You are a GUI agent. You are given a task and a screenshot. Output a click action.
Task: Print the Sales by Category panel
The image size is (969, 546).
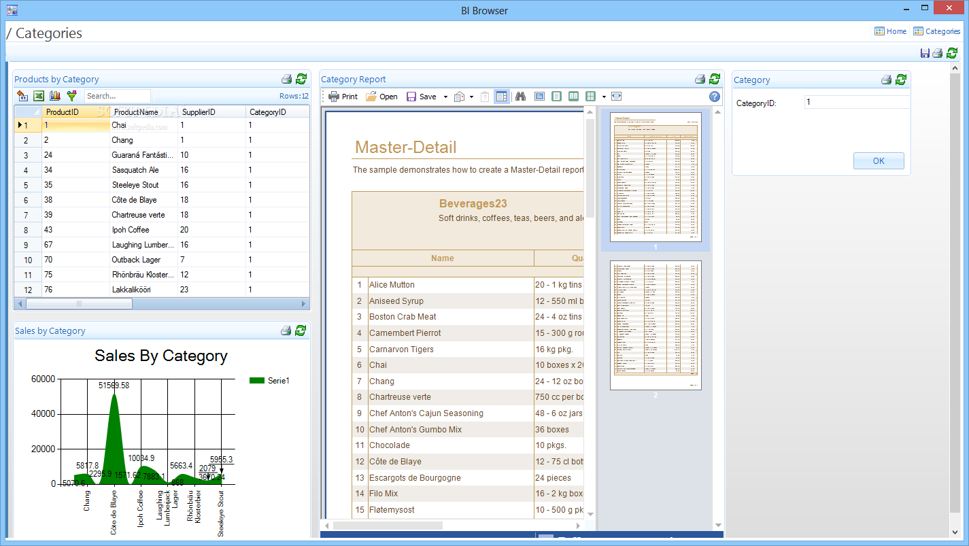pos(286,330)
